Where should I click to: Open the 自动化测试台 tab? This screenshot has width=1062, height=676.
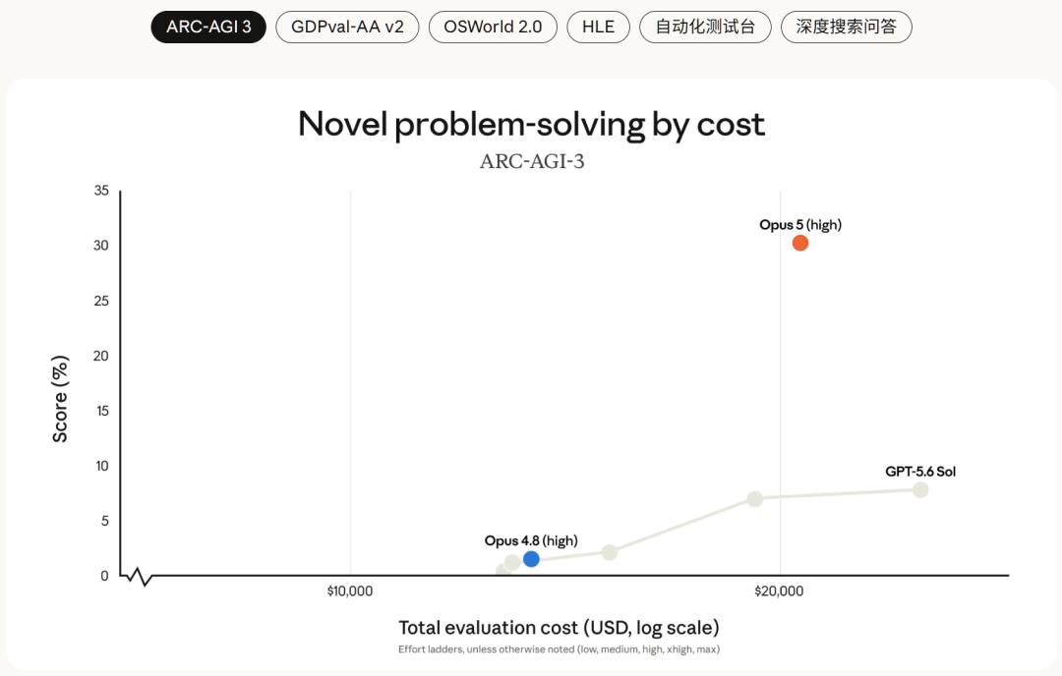tap(705, 28)
